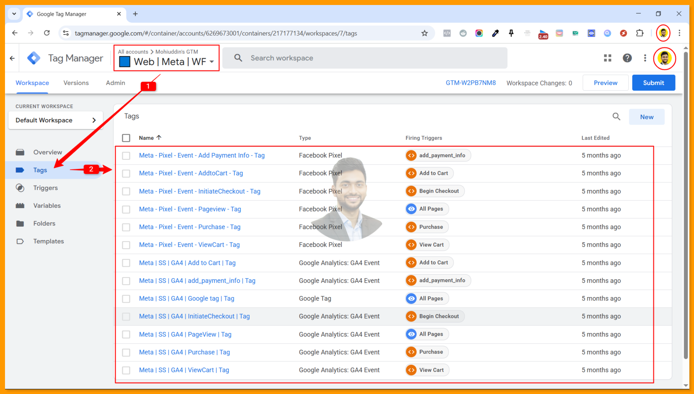Select the Folders icon
The width and height of the screenshot is (694, 394).
20,223
